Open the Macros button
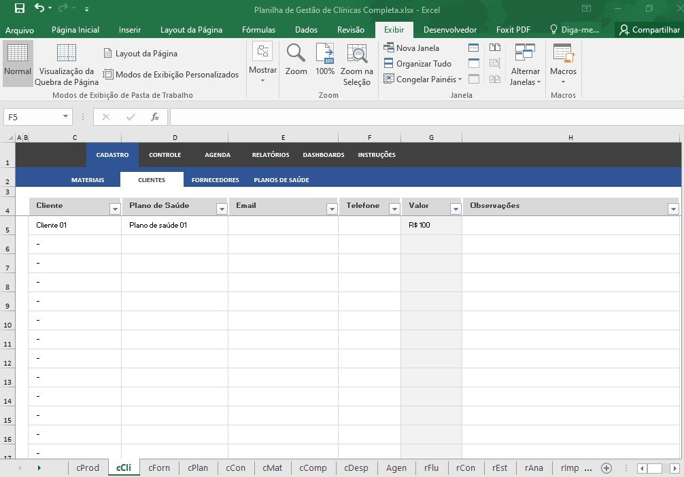 563,65
